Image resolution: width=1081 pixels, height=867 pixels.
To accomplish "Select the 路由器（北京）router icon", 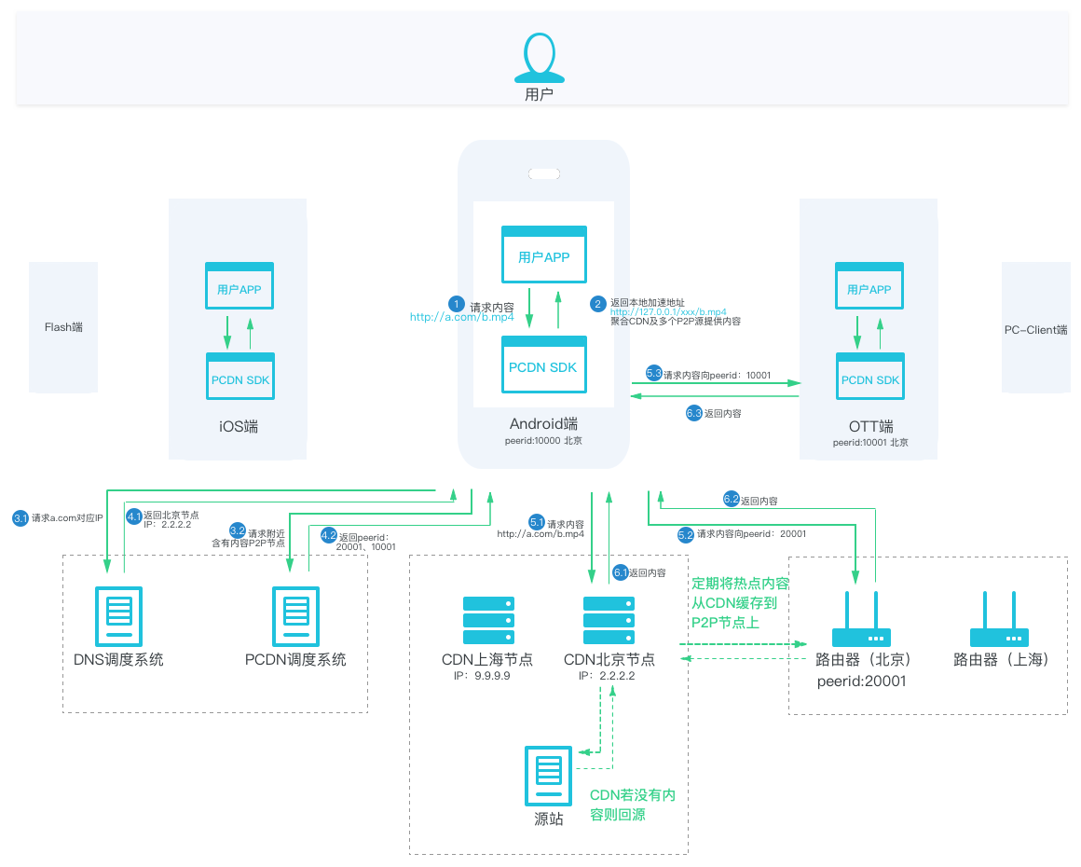I will (862, 623).
